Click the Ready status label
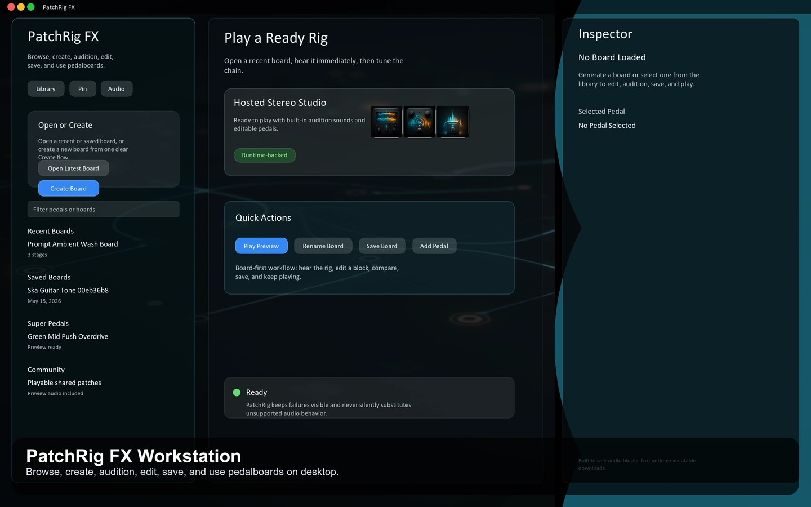This screenshot has height=507, width=811. pos(256,393)
